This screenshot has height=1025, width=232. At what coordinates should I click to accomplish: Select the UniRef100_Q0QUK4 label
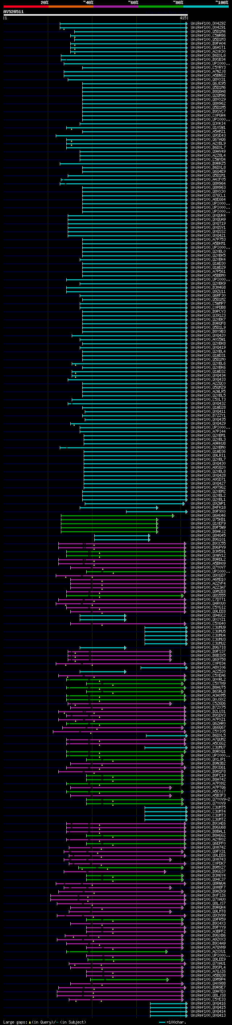pyautogui.click(x=208, y=215)
